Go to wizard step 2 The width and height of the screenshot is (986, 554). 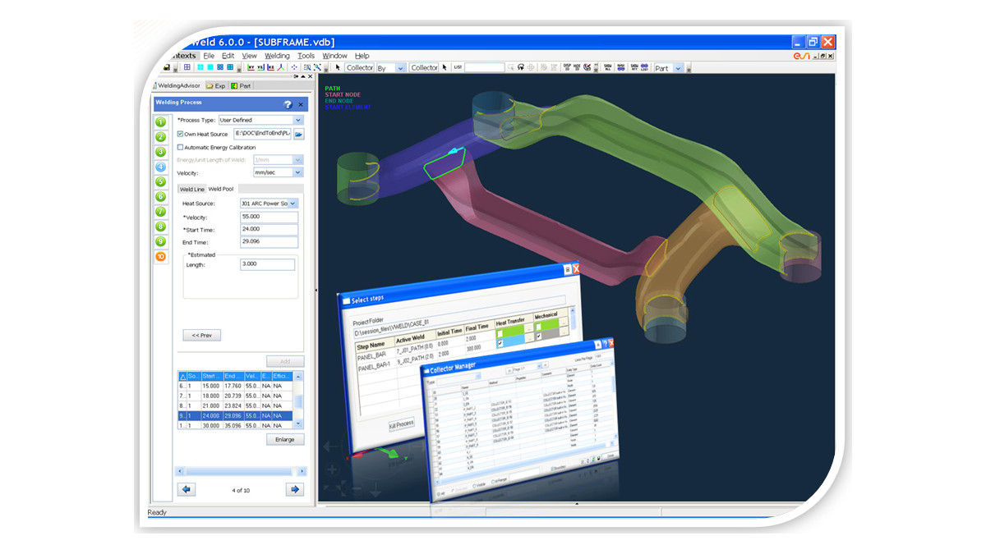pyautogui.click(x=161, y=136)
